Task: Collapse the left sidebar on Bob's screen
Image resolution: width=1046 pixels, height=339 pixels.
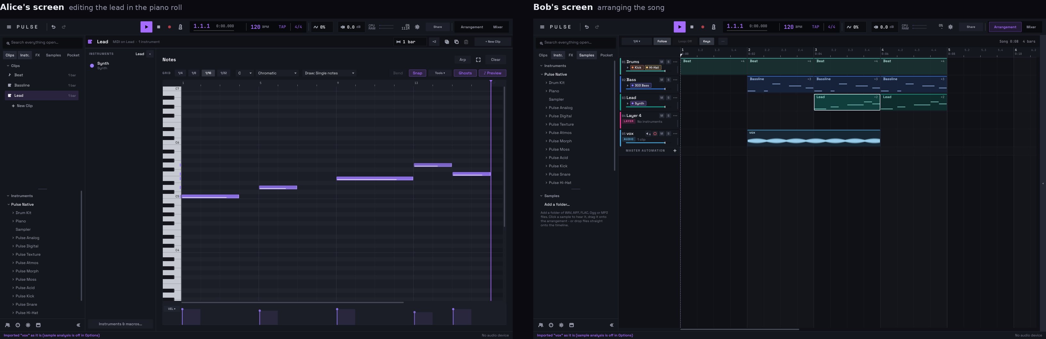Action: pos(611,325)
